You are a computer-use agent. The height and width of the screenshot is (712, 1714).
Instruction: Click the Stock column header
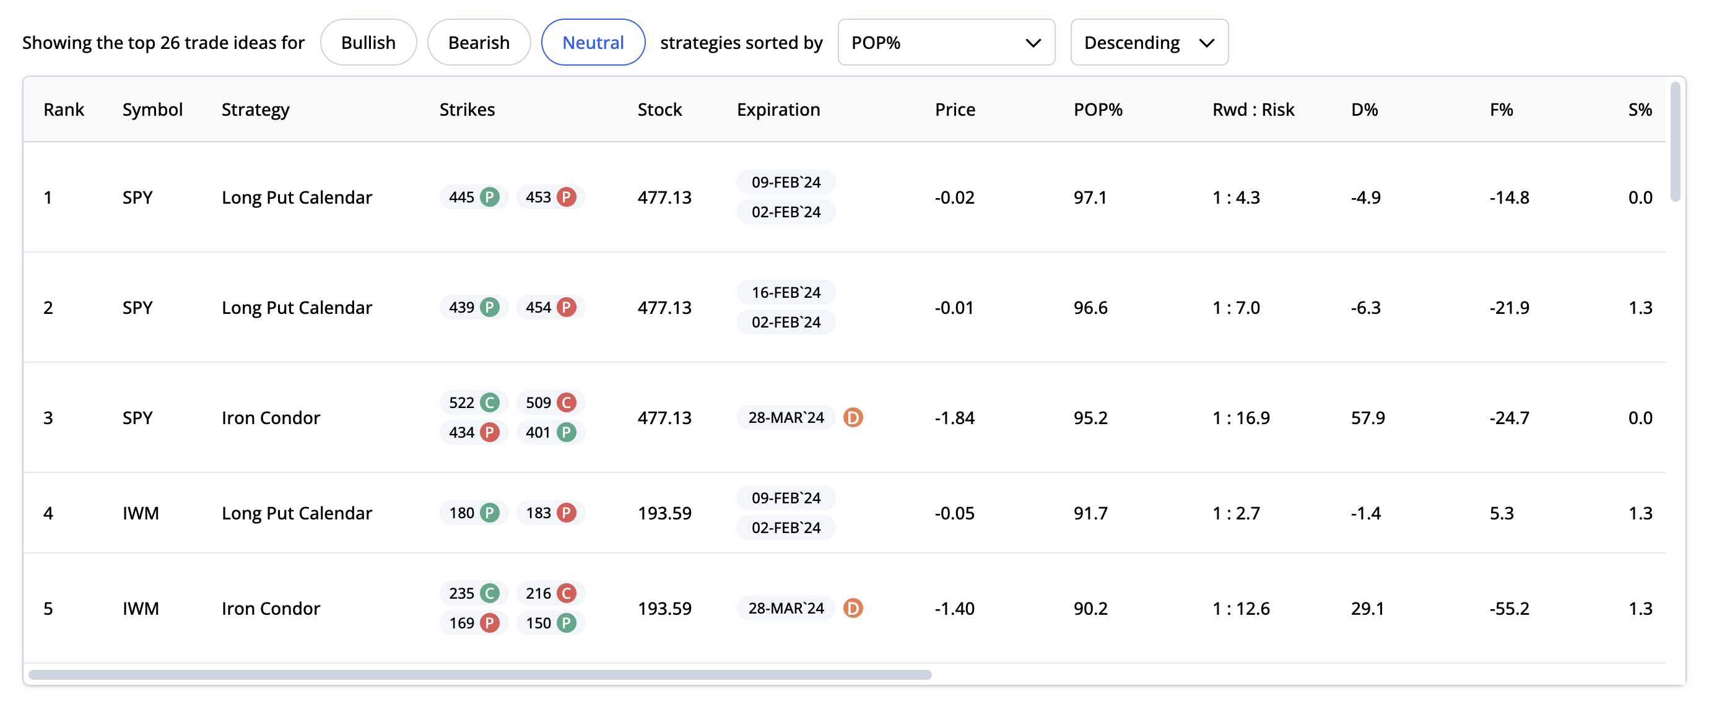(659, 110)
